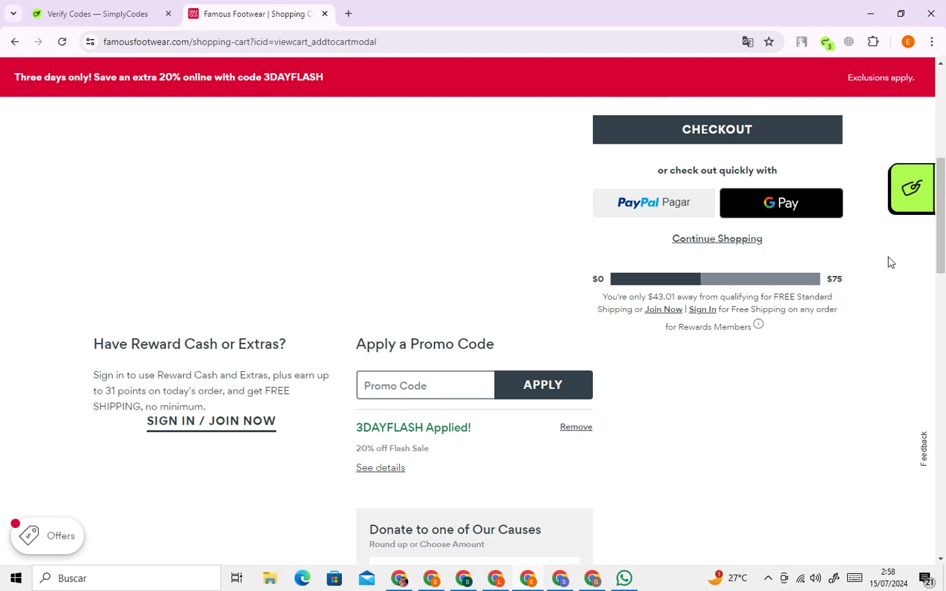Open Chrome's three-dot menu
The image size is (946, 591).
click(x=931, y=42)
